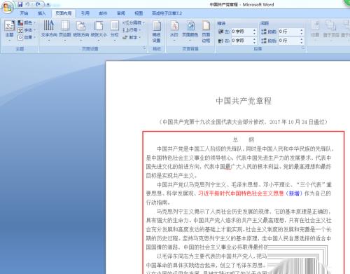Redo the last action
This screenshot has width=350, height=274.
[38, 4]
